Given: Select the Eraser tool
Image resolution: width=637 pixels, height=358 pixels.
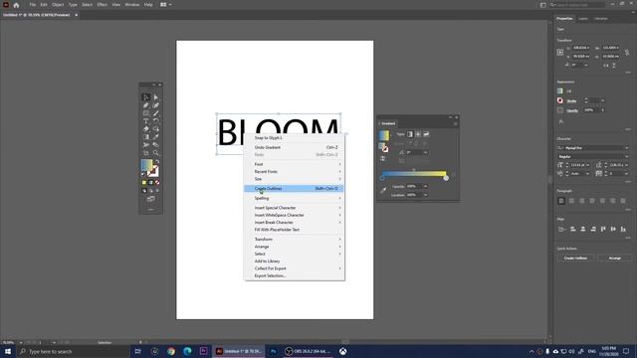Looking at the screenshot, I should click(x=146, y=129).
